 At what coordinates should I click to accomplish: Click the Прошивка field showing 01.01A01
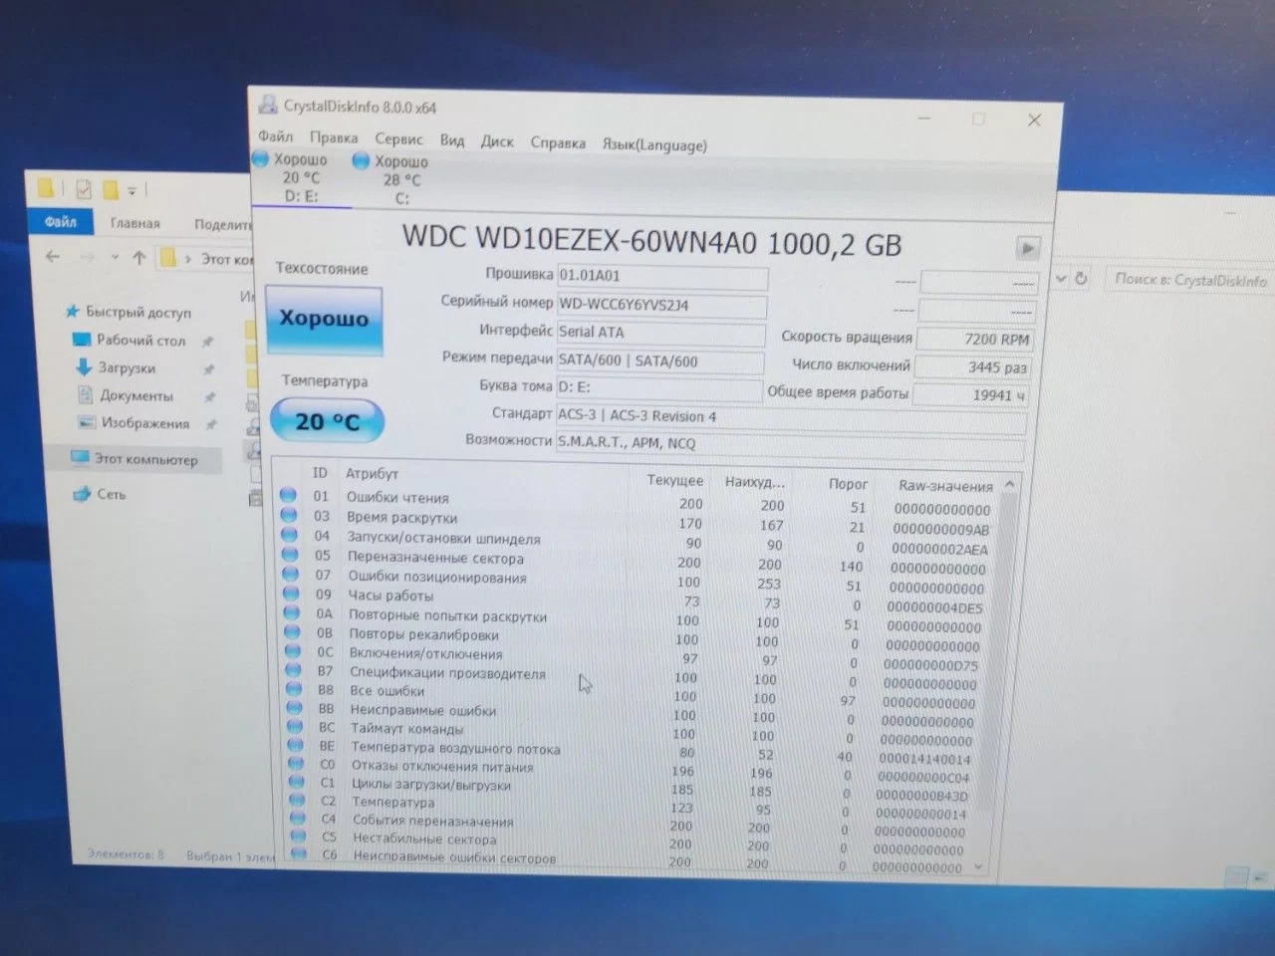[661, 276]
